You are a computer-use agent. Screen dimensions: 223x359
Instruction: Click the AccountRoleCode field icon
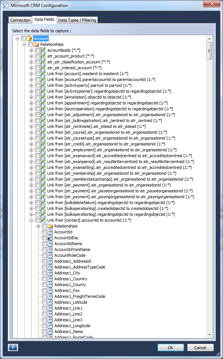pyautogui.click(x=50, y=255)
